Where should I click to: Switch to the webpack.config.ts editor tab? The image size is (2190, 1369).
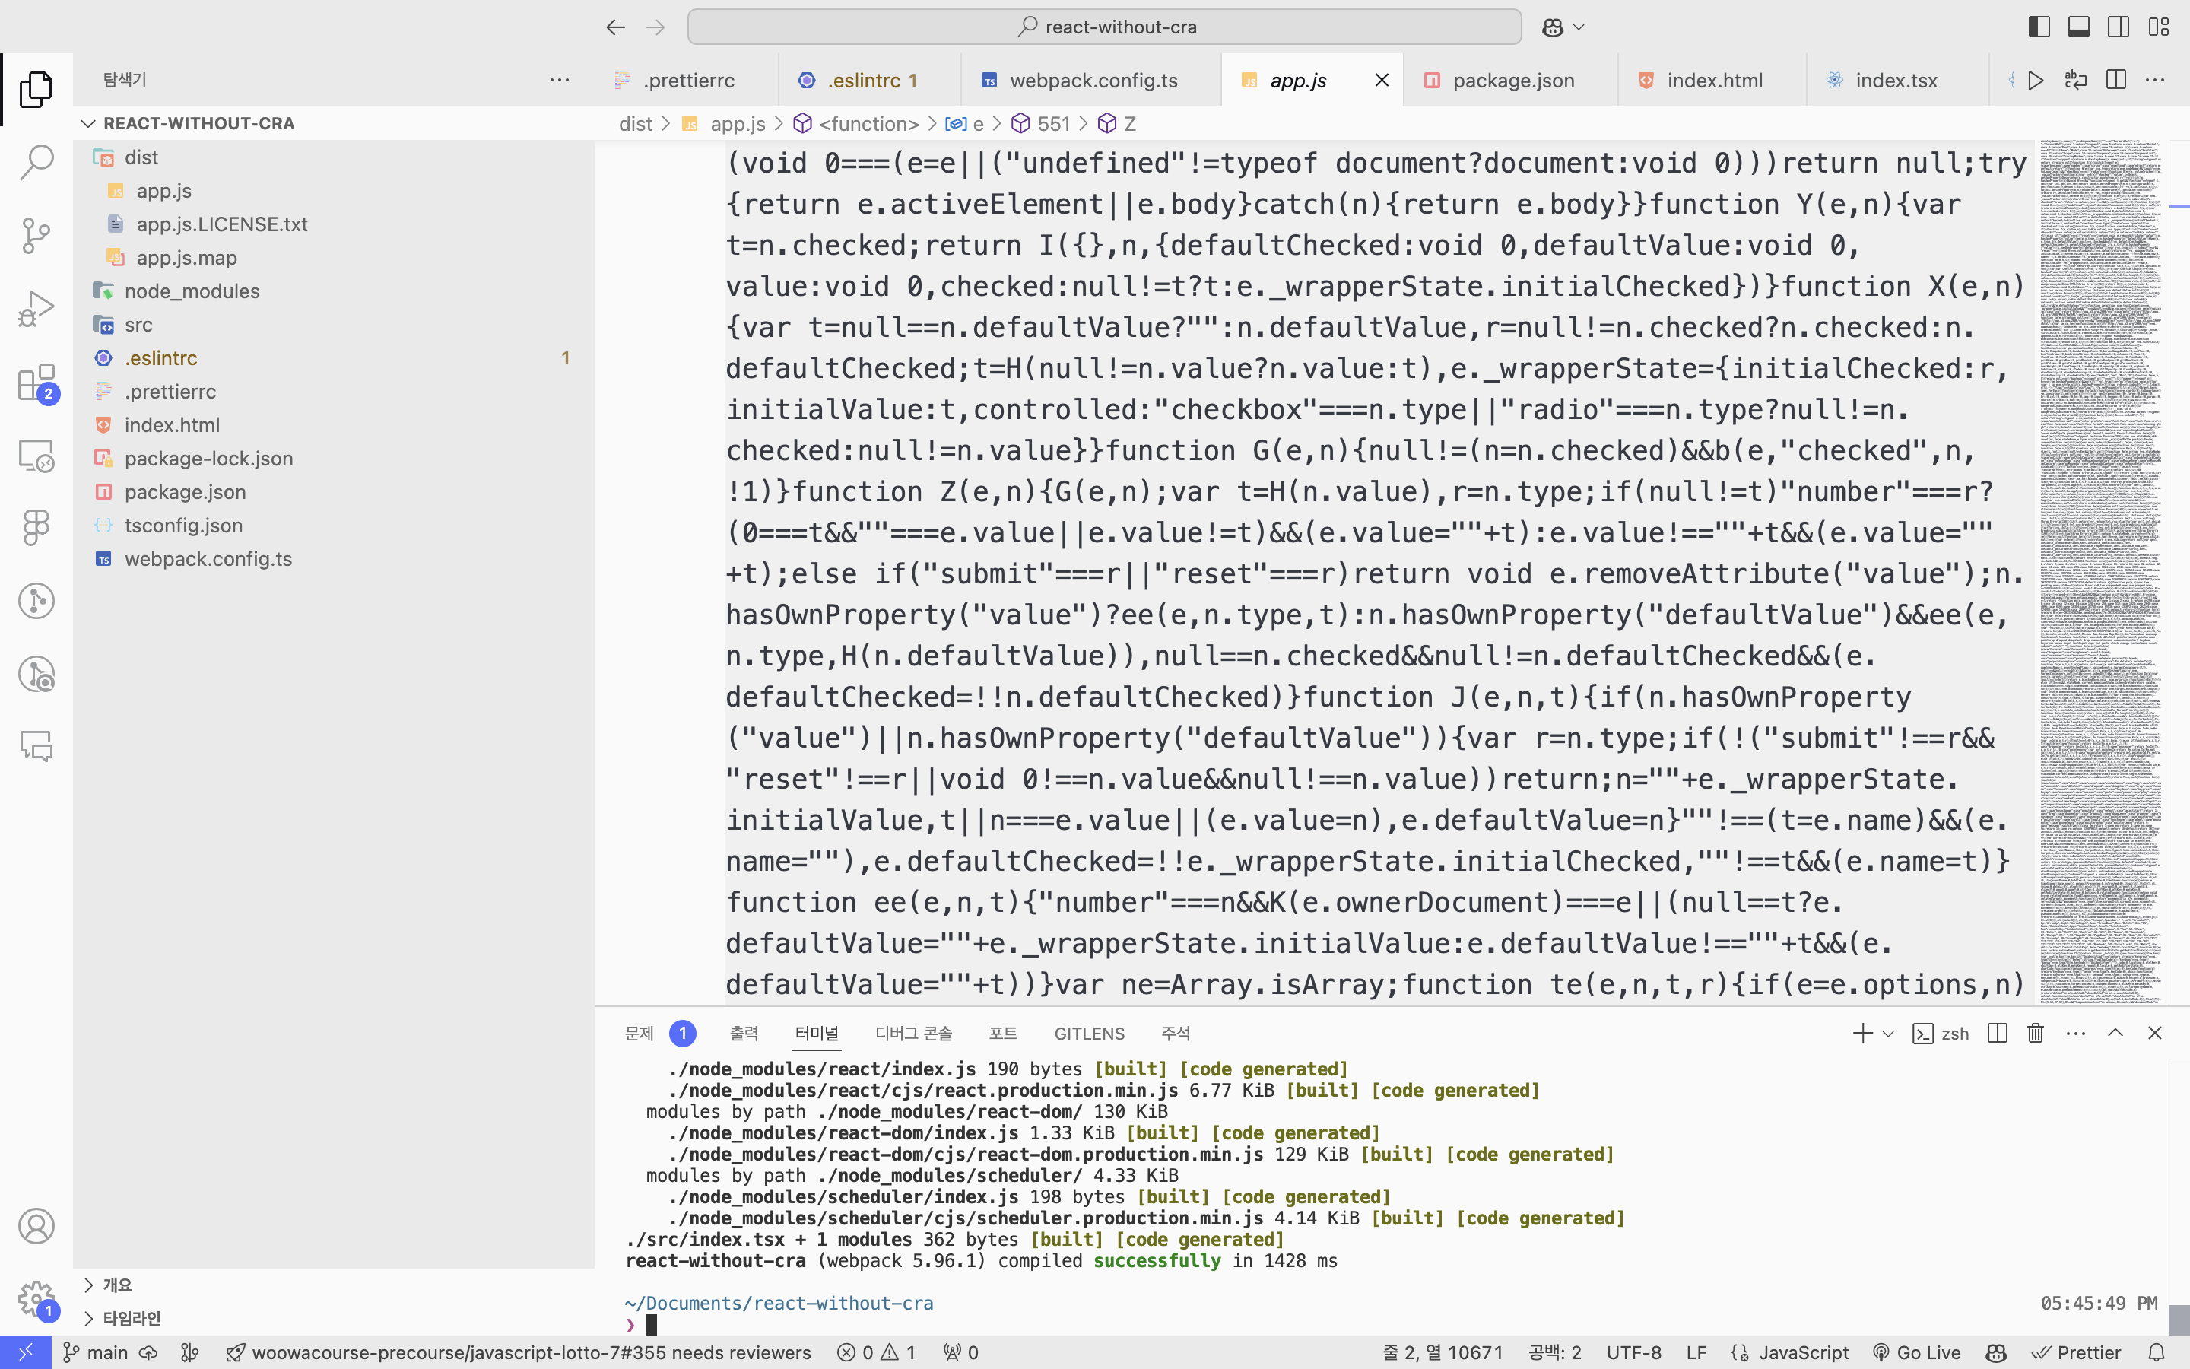pos(1092,81)
